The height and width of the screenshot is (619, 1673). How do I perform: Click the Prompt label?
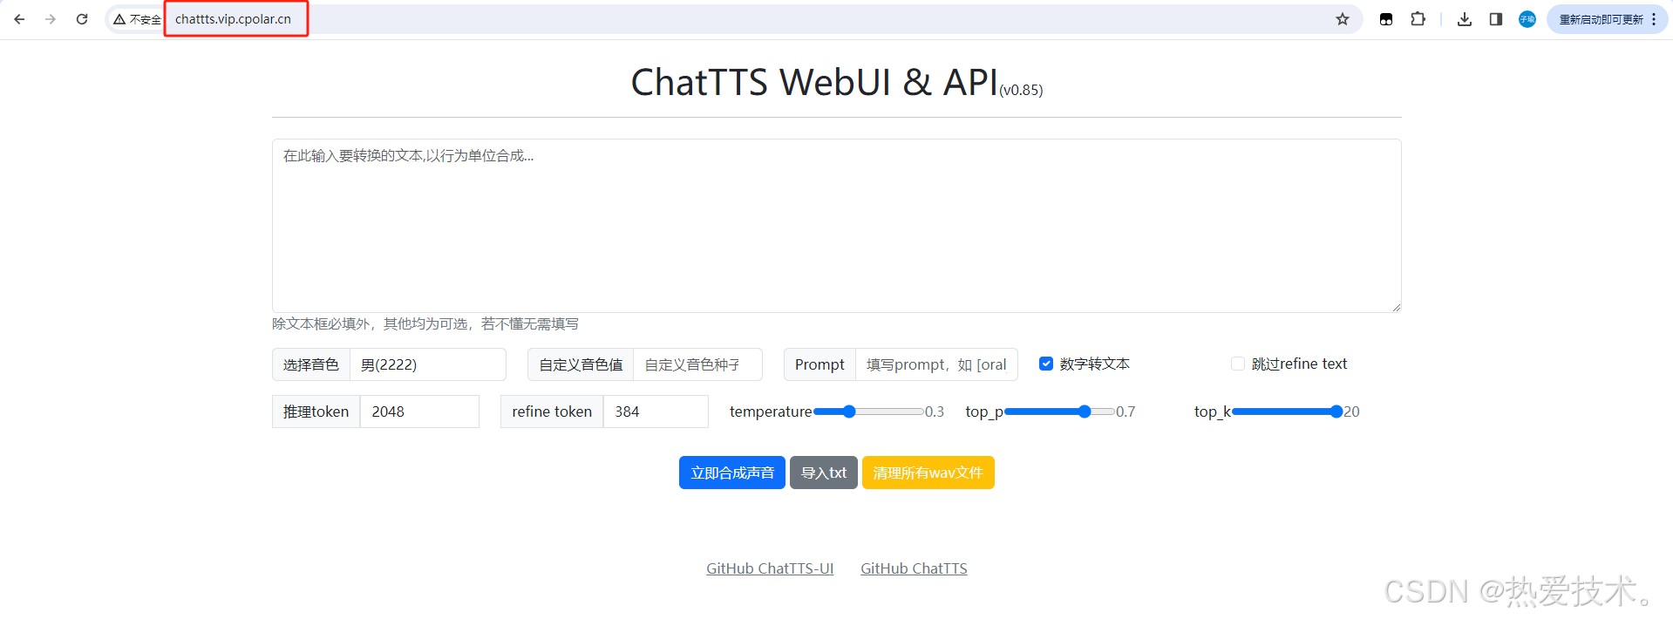(x=819, y=364)
